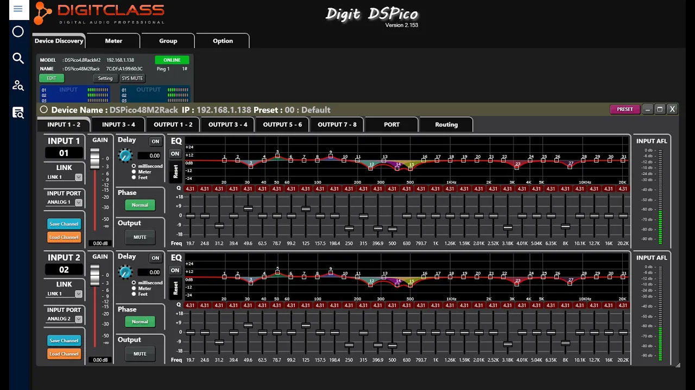Image resolution: width=695 pixels, height=390 pixels.
Task: Click Load Channel for Input 1
Action: point(64,237)
